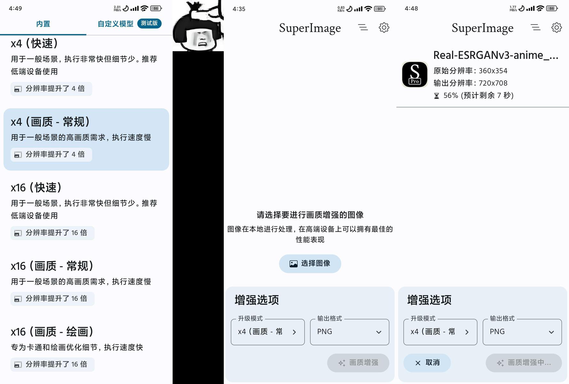This screenshot has height=384, width=569.
Task: Open PNG 输出格式 dropdown in right screen
Action: click(522, 332)
